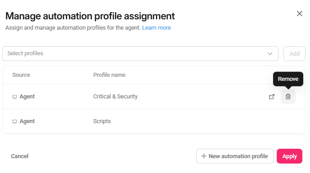
Task: Click the Profile name column header
Action: pos(109,75)
